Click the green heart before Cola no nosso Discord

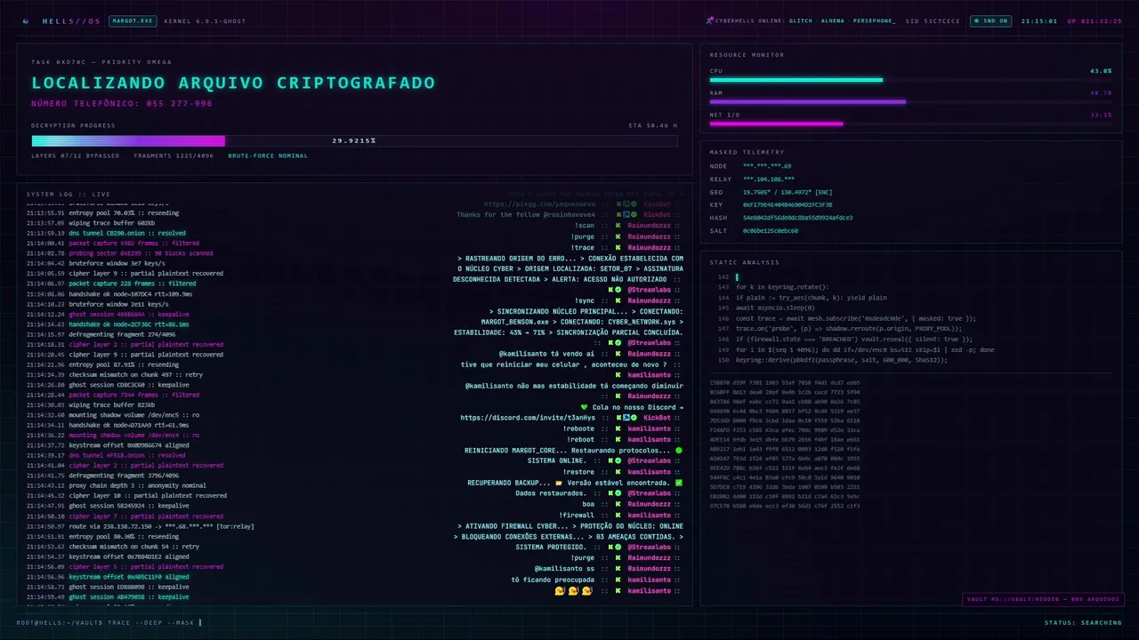(x=585, y=407)
